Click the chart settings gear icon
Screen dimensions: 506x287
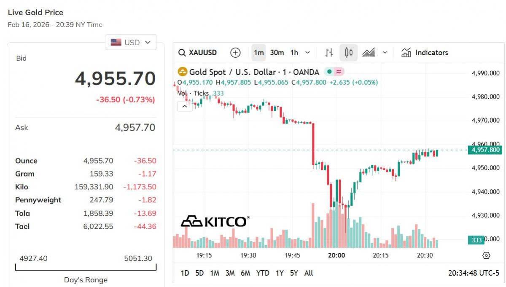[486, 255]
